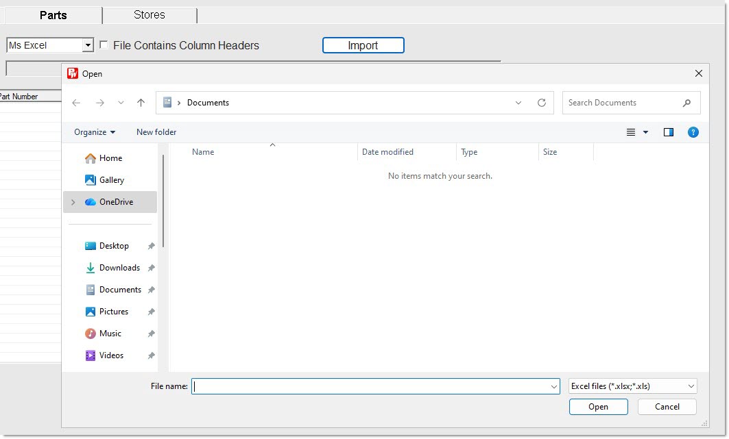Refresh the Documents folder view
Screen dimensions: 729x439
(x=541, y=103)
